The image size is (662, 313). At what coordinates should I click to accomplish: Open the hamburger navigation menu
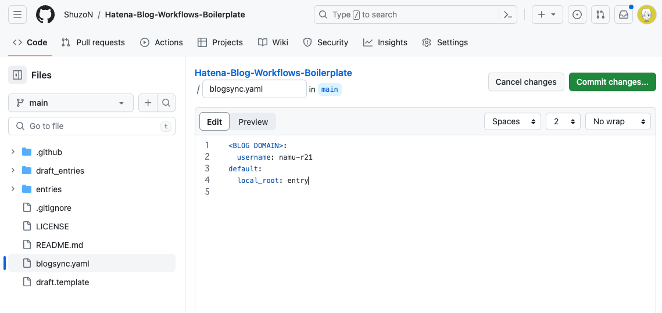[x=17, y=15]
